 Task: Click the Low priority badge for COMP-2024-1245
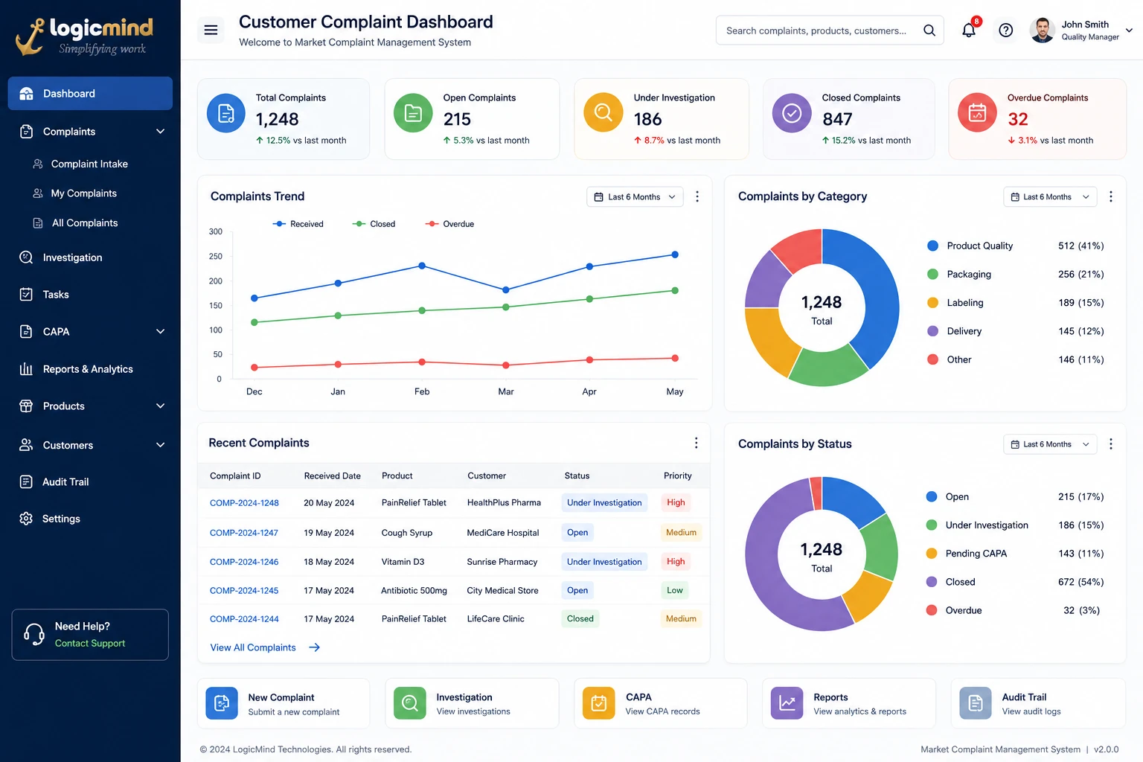coord(675,591)
